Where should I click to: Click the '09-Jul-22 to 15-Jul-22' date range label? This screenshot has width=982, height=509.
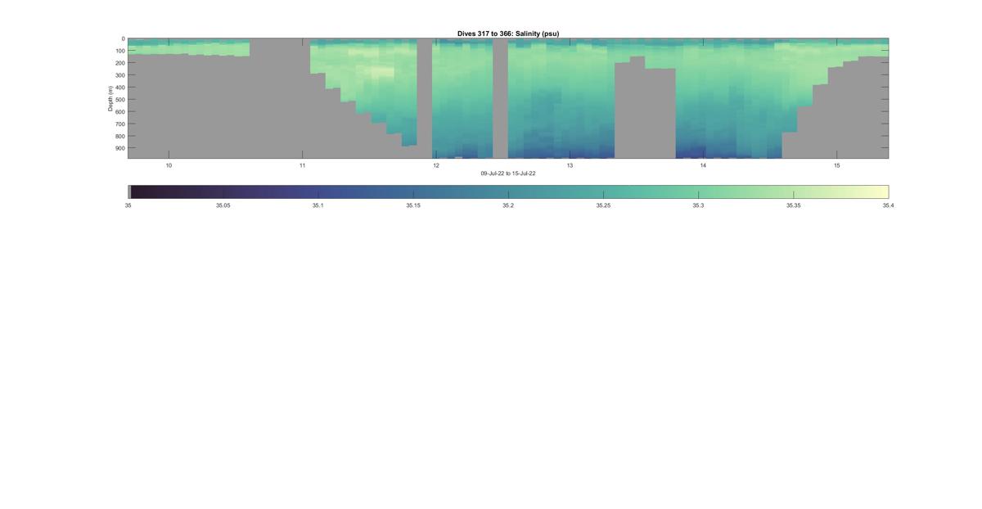[508, 173]
